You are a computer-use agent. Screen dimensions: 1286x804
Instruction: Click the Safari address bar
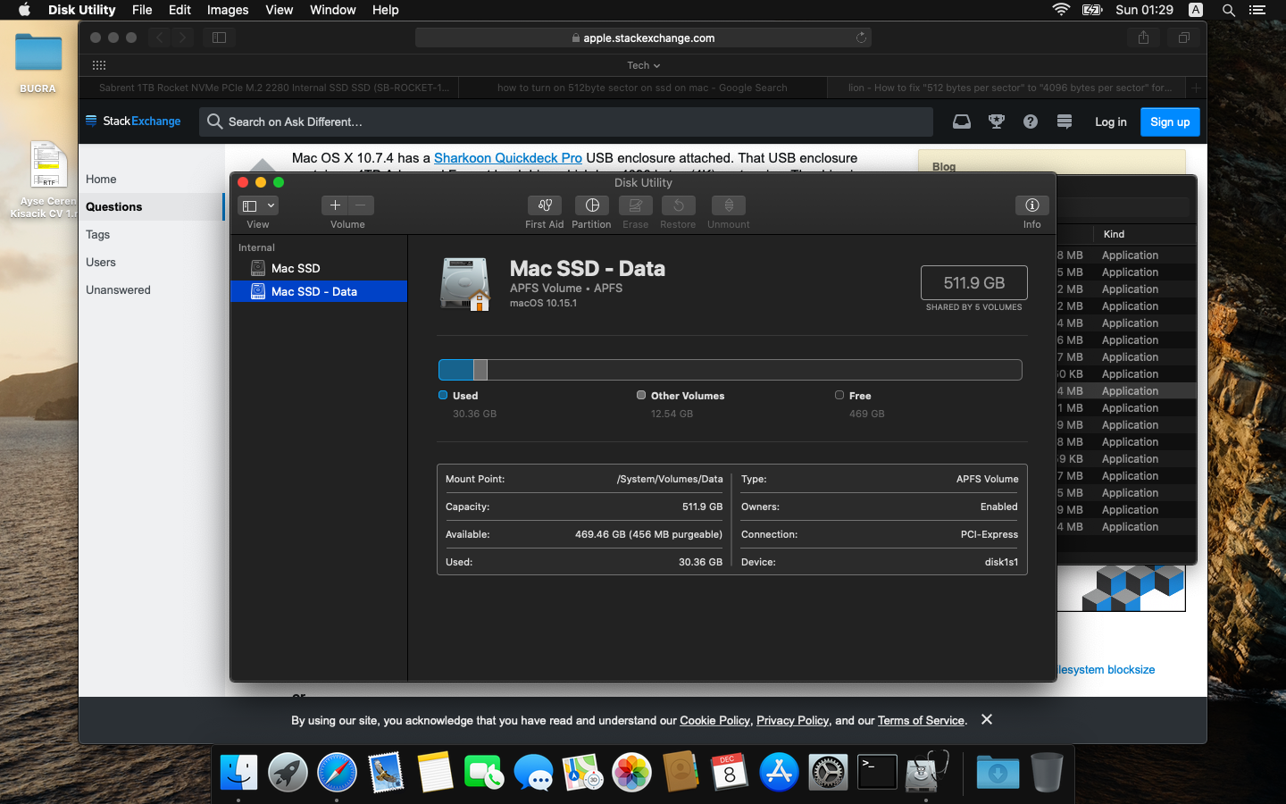[643, 38]
